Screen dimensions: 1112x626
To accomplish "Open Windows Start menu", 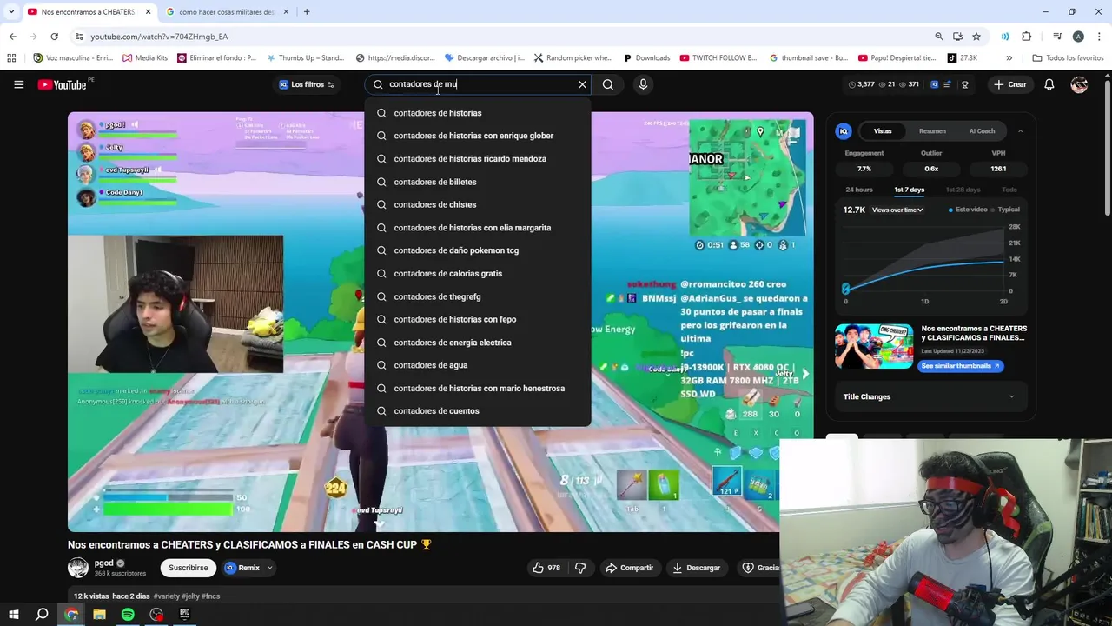I will [x=13, y=614].
